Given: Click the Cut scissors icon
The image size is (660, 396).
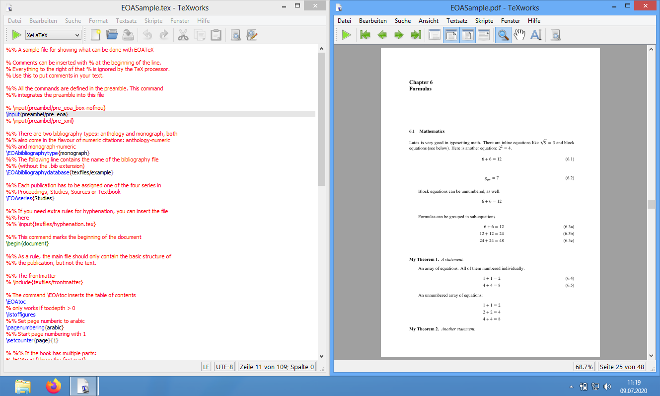Looking at the screenshot, I should coord(183,35).
